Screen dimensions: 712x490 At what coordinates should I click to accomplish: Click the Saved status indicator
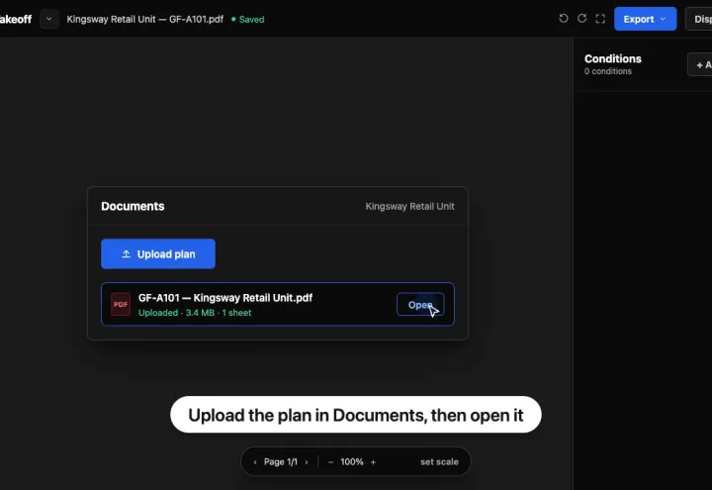pyautogui.click(x=247, y=19)
